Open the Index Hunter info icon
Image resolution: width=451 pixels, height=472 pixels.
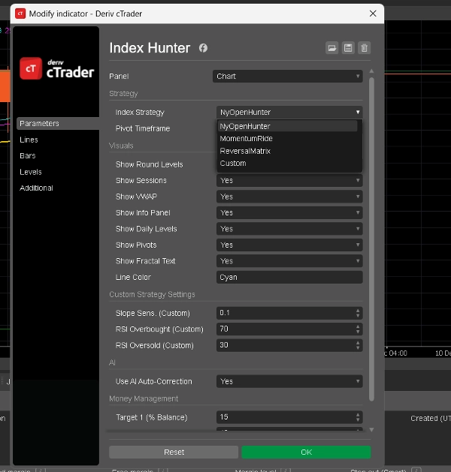[203, 48]
